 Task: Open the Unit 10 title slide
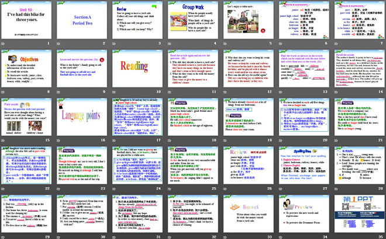(26, 23)
